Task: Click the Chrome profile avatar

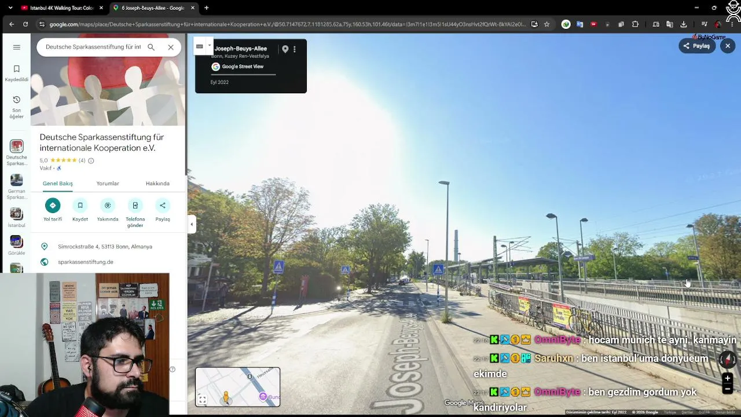Action: point(718,24)
